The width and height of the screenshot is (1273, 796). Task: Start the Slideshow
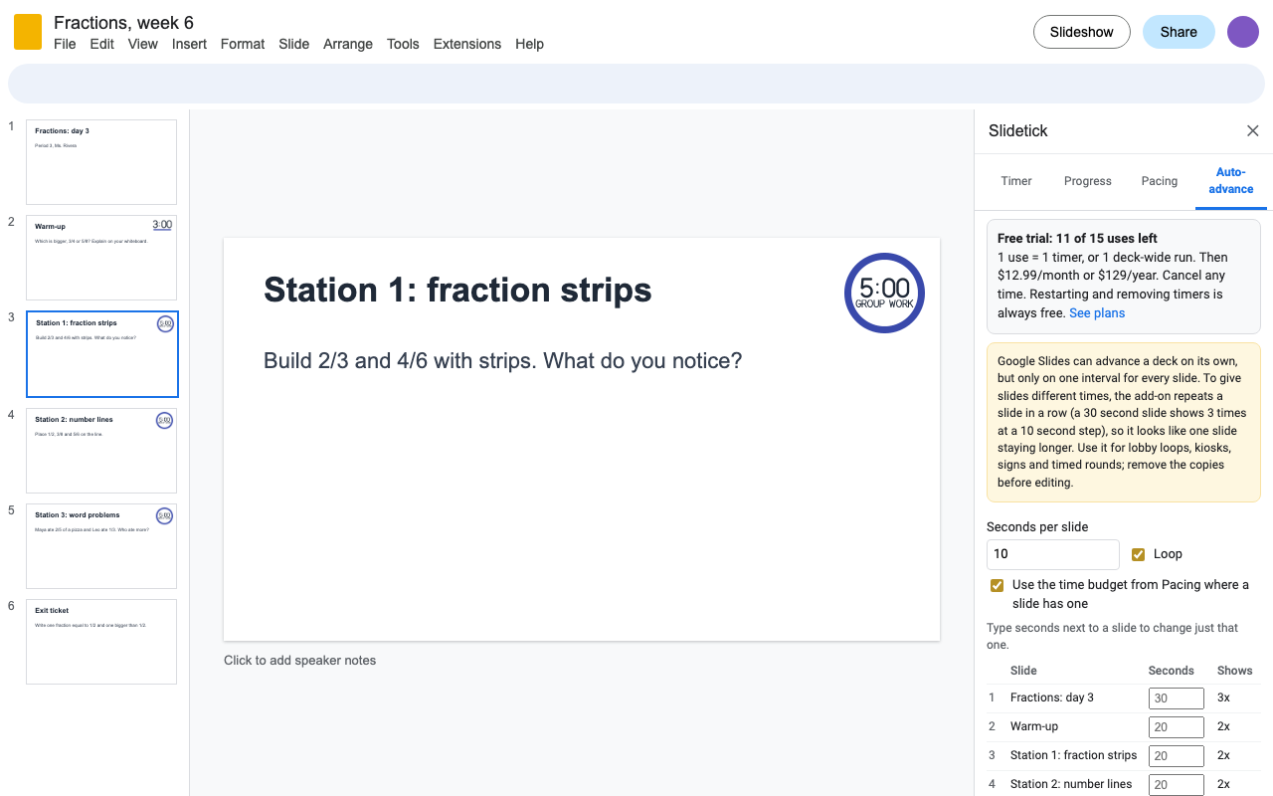coord(1082,32)
